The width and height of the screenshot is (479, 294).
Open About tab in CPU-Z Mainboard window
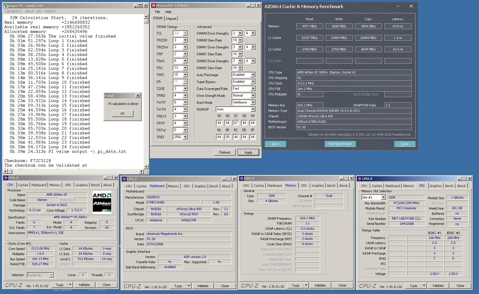click(226, 186)
